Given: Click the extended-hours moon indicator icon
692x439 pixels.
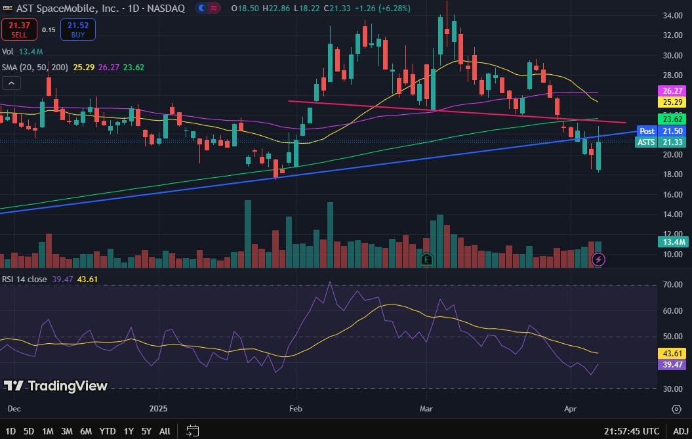Looking at the screenshot, I should [x=201, y=9].
